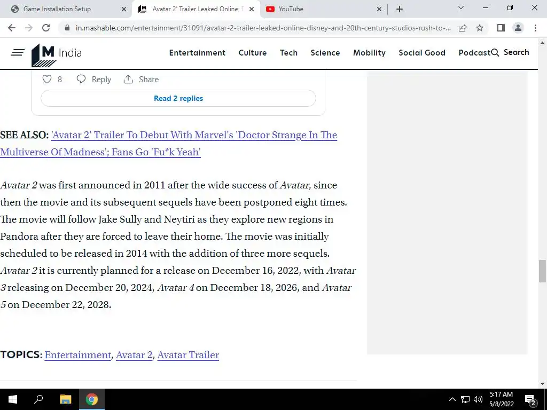The image size is (547, 410).
Task: Close the Game Installation Setup tab
Action: pyautogui.click(x=124, y=9)
